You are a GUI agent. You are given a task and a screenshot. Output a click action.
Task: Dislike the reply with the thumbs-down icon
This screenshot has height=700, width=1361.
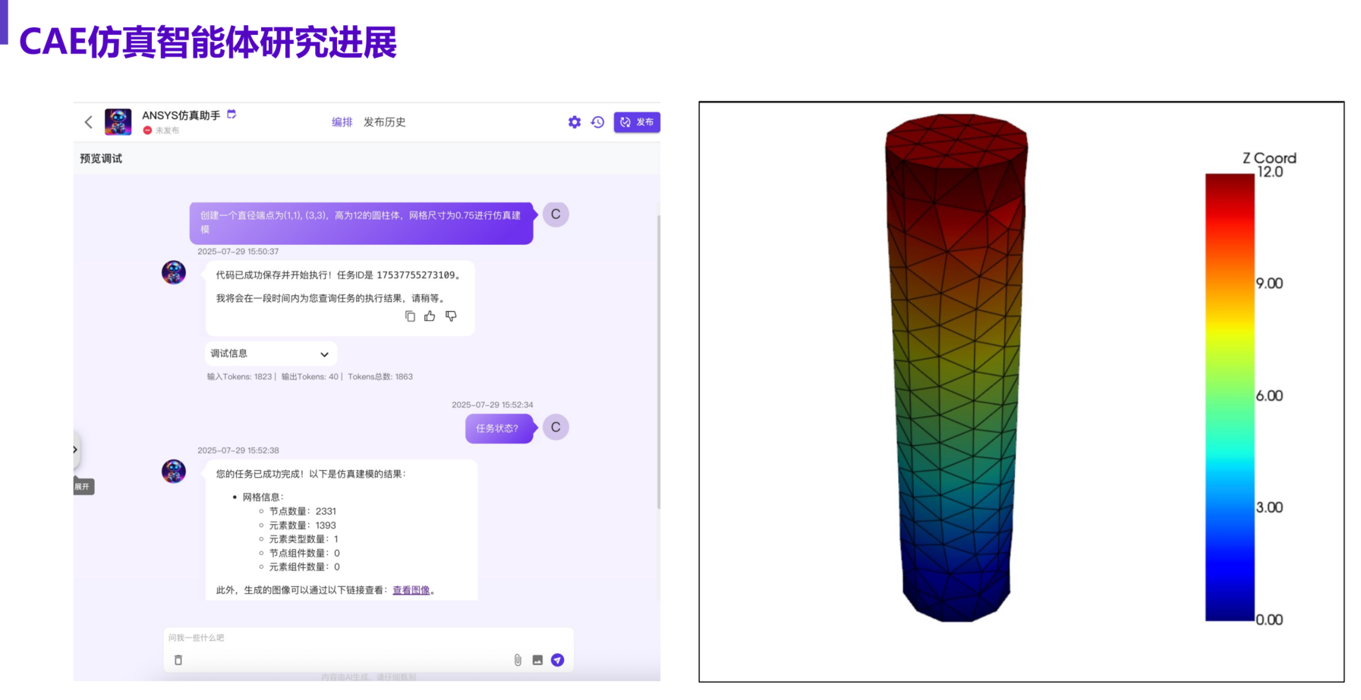pyautogui.click(x=451, y=316)
